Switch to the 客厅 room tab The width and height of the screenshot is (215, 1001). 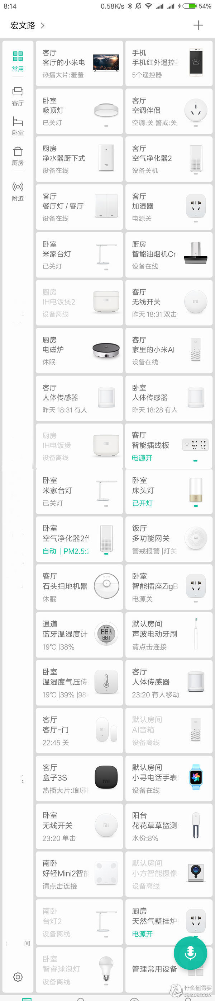pos(18,96)
